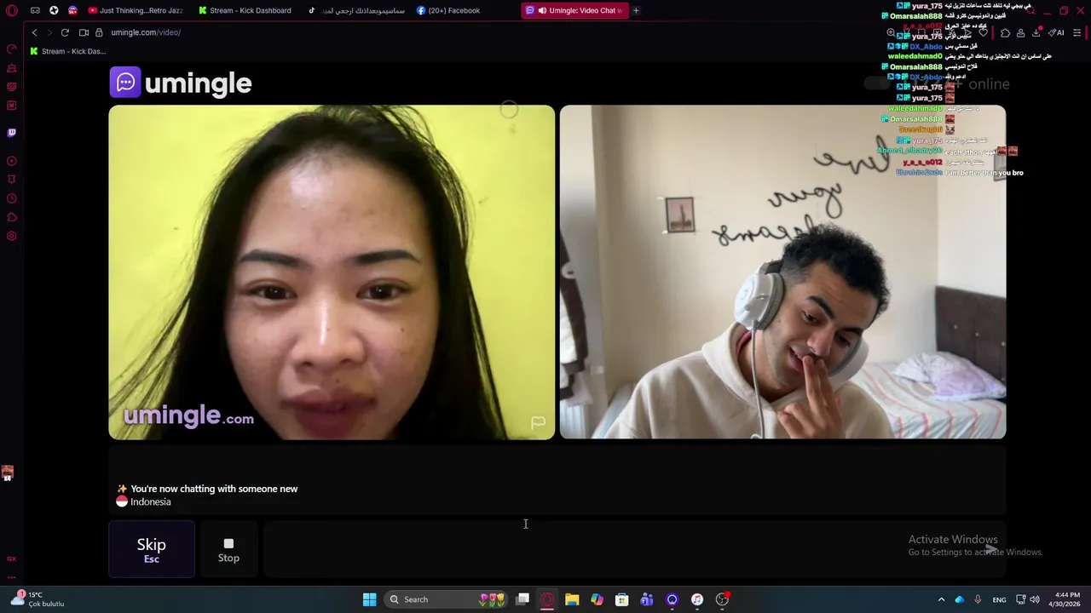Open Opera sidebar settings gear
The width and height of the screenshot is (1091, 613).
12,236
